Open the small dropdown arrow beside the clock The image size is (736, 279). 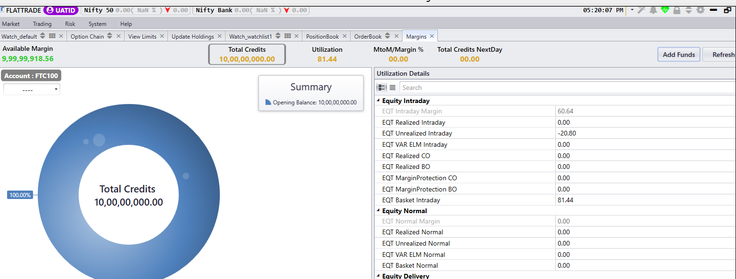(632, 9)
